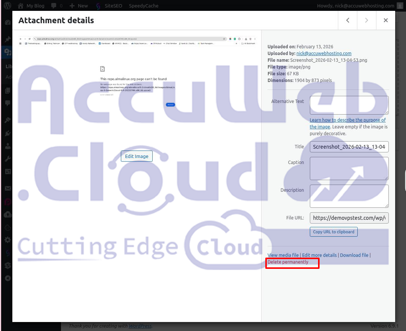Open the Download file link
The width and height of the screenshot is (406, 331).
[x=354, y=255]
